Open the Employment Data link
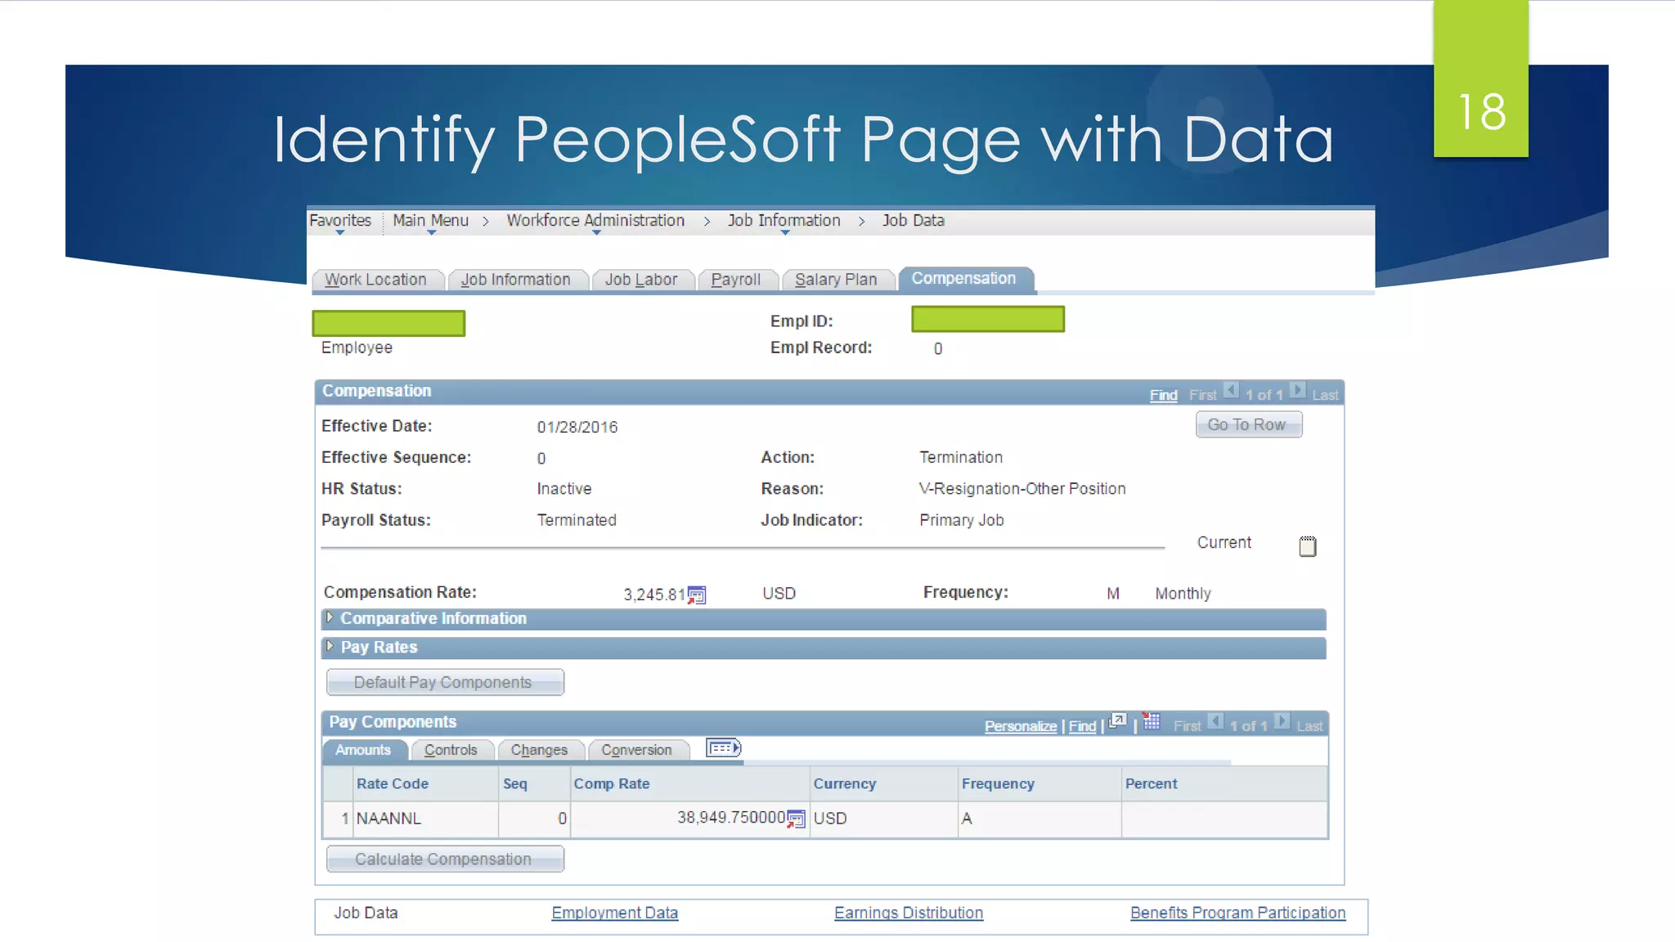Image resolution: width=1675 pixels, height=942 pixels. click(615, 913)
